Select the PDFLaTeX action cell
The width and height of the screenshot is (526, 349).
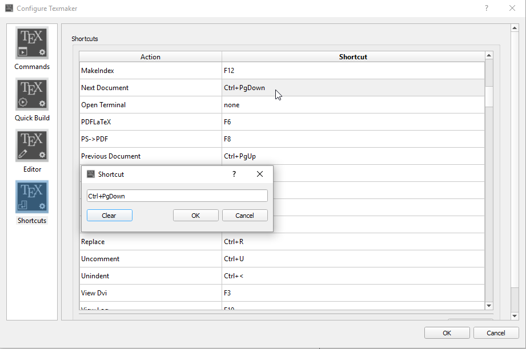[150, 122]
